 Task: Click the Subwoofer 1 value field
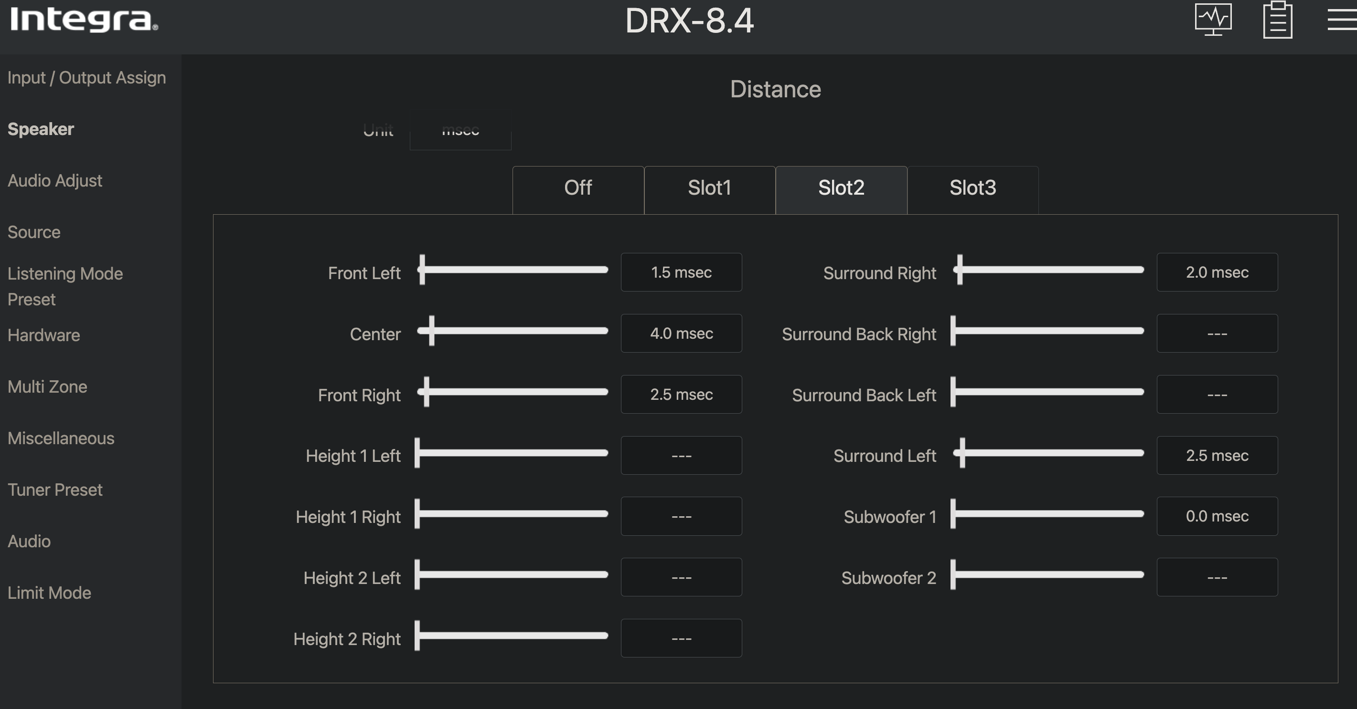(x=1217, y=516)
